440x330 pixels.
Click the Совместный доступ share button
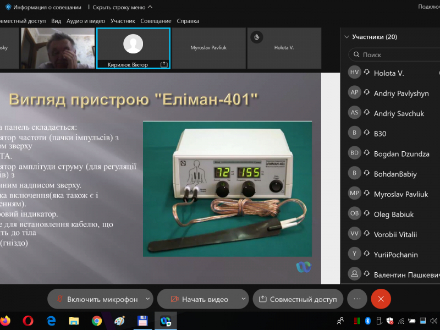click(x=298, y=299)
